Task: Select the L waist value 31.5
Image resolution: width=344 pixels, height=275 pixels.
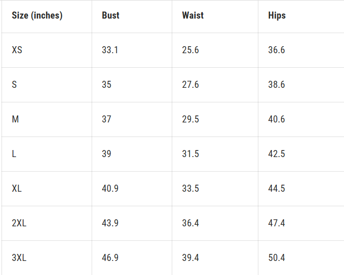Action: [x=190, y=154]
